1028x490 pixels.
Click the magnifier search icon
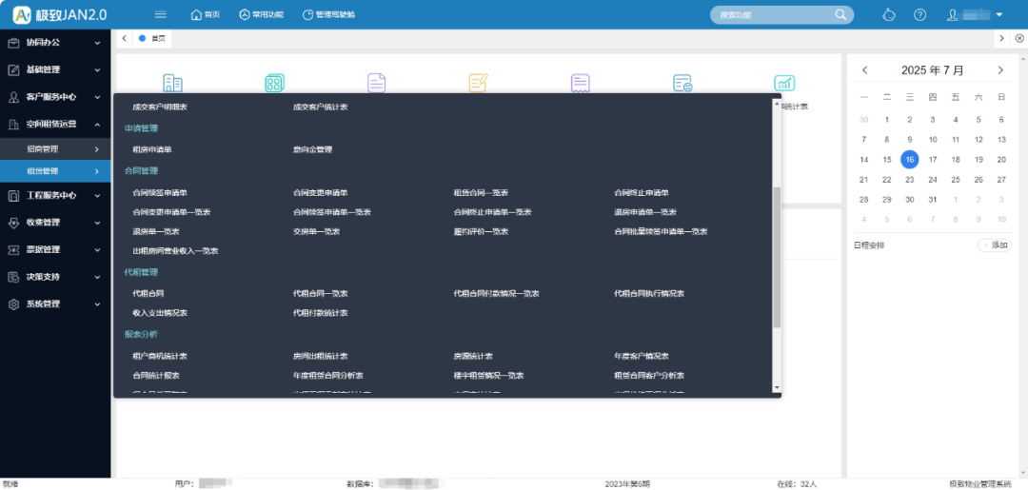(x=840, y=14)
